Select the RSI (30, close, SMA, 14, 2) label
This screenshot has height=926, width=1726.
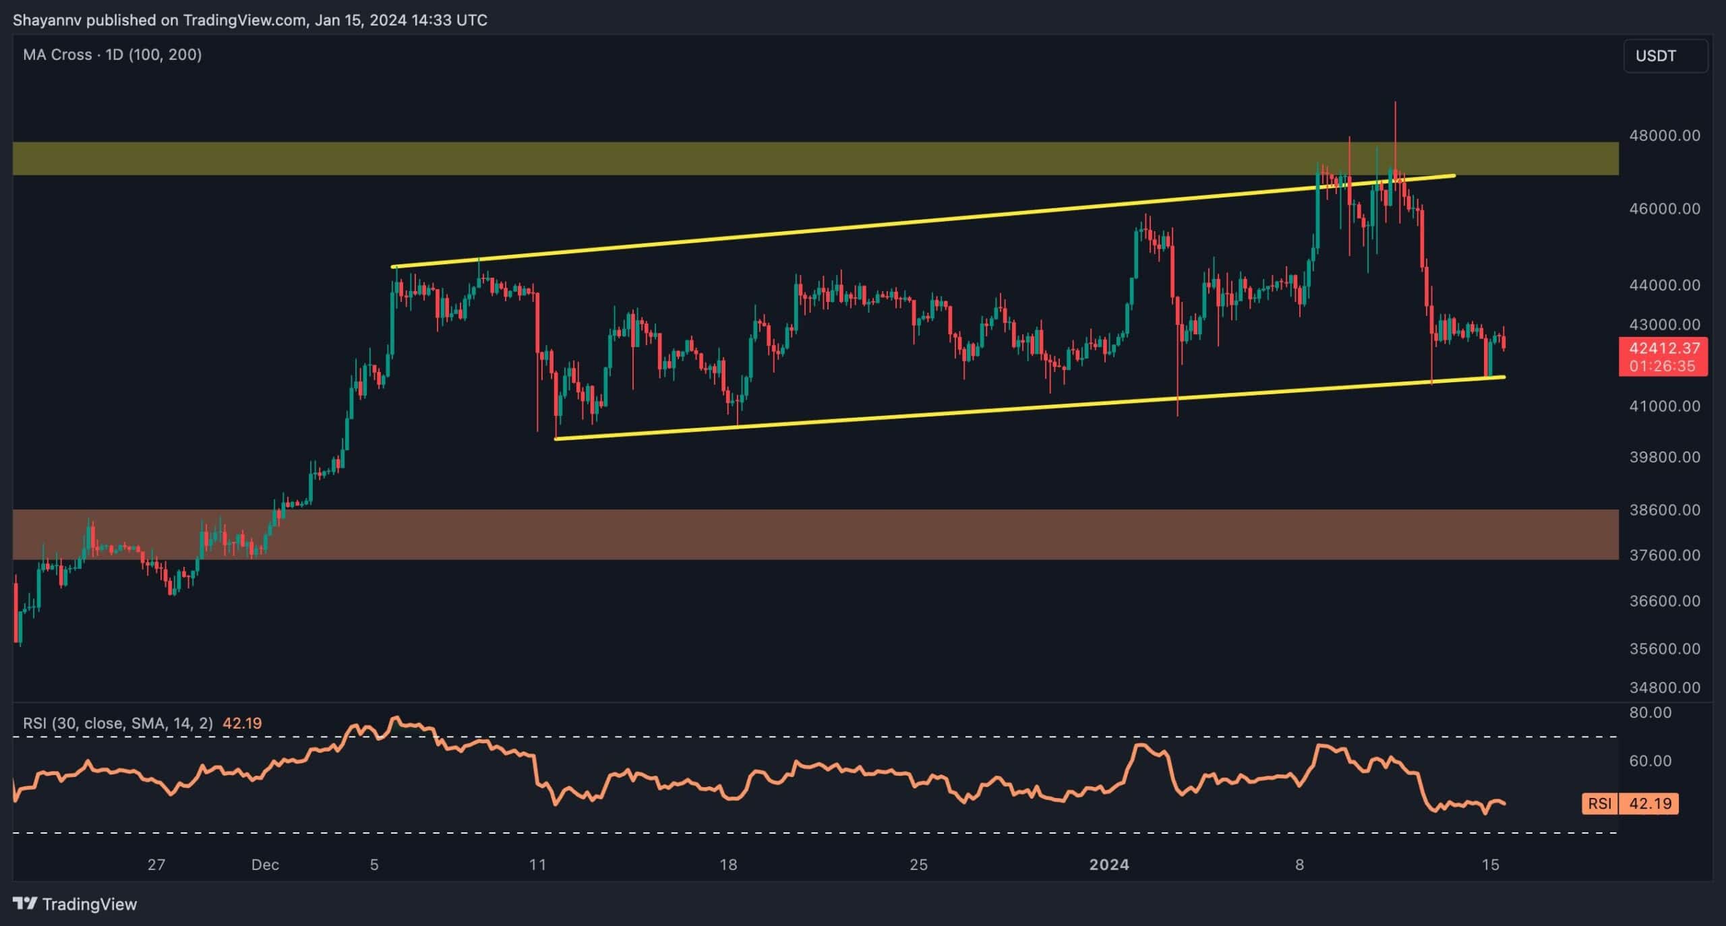(x=118, y=723)
